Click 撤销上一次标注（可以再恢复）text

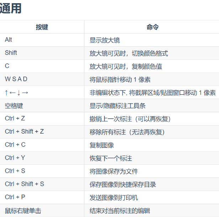130,119
